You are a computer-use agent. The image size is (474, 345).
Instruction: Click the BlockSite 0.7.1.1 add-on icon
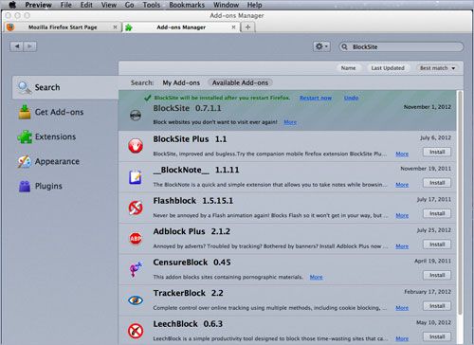[x=136, y=116]
